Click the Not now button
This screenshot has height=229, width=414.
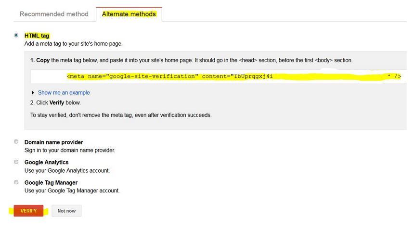coord(66,211)
